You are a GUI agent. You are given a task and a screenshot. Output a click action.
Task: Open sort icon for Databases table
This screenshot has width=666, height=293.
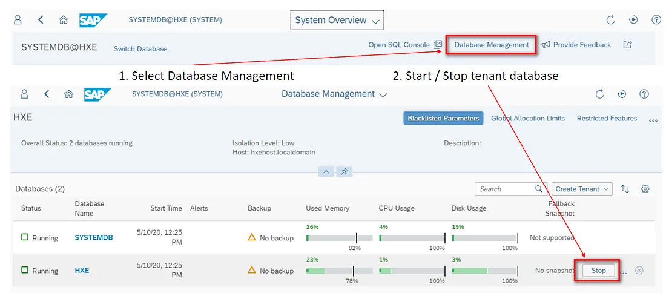pyautogui.click(x=625, y=189)
